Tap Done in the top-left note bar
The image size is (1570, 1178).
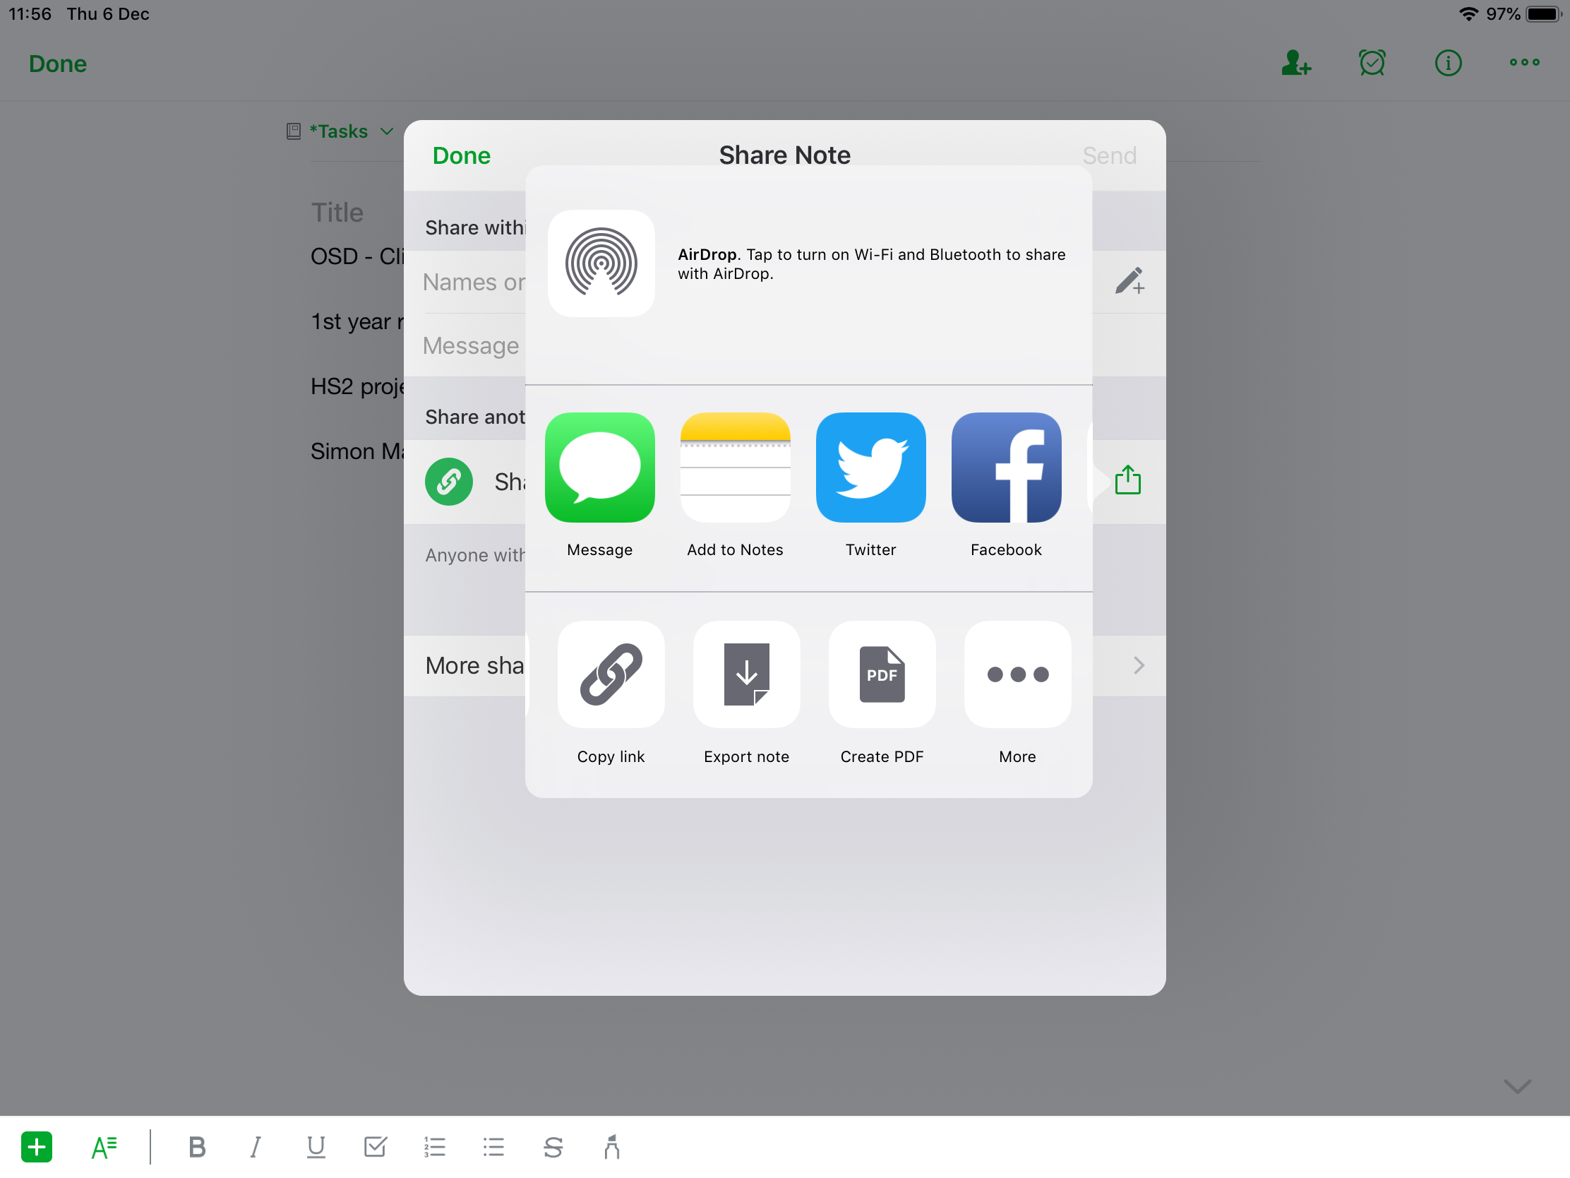point(57,64)
